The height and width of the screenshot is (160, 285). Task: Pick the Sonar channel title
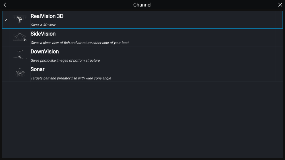click(38, 69)
